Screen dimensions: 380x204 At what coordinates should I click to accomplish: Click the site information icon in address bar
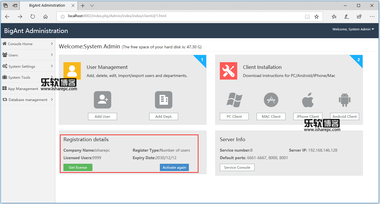point(63,16)
